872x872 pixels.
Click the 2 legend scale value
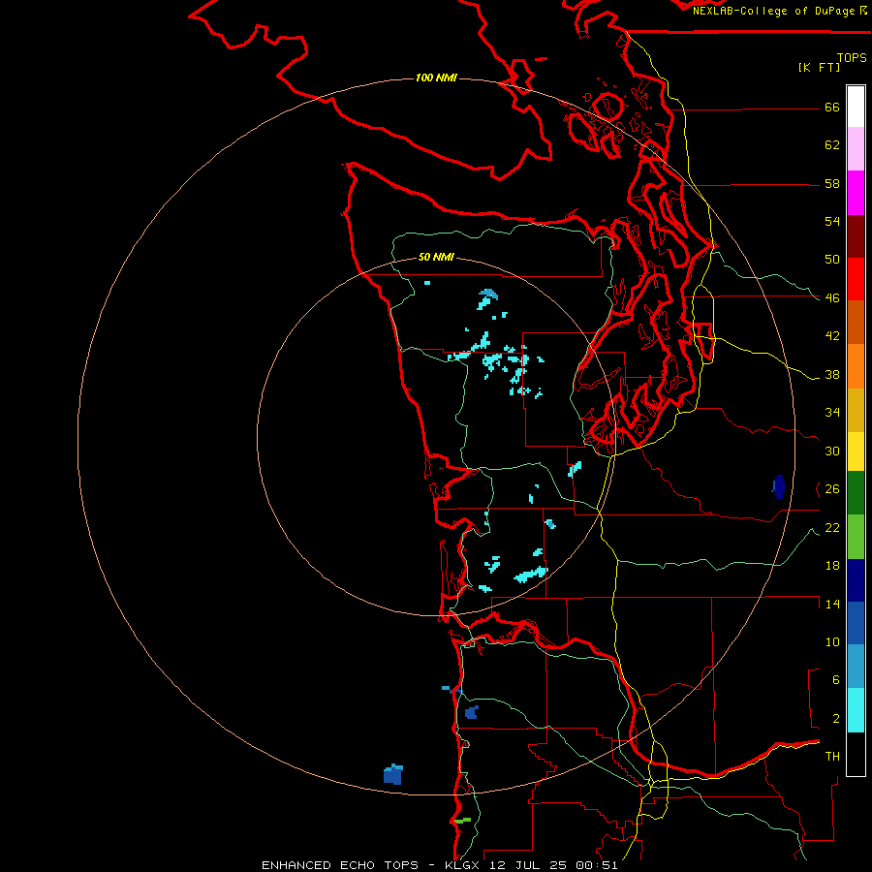pos(835,719)
